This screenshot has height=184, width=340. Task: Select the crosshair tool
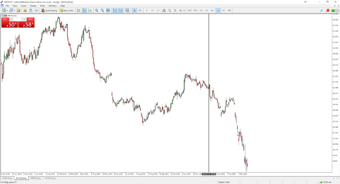pos(140,10)
